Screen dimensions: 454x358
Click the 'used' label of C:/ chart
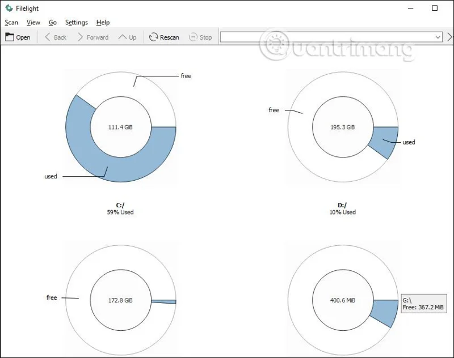51,176
